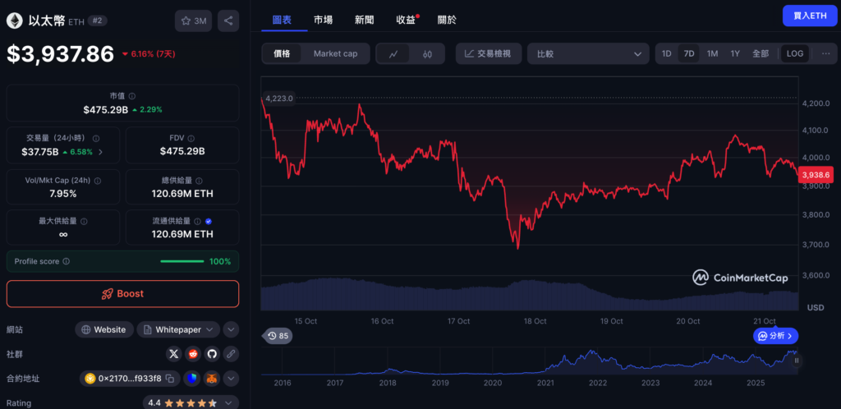
Task: Select the 1M time range
Action: 712,53
